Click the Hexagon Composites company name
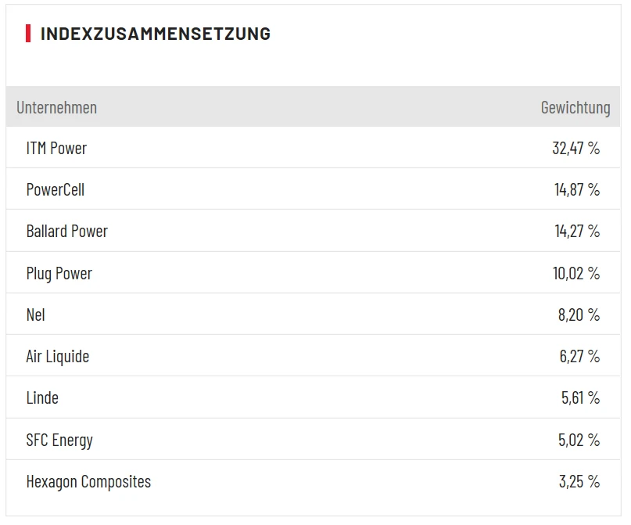Viewport: 631px width, 525px height. [88, 481]
